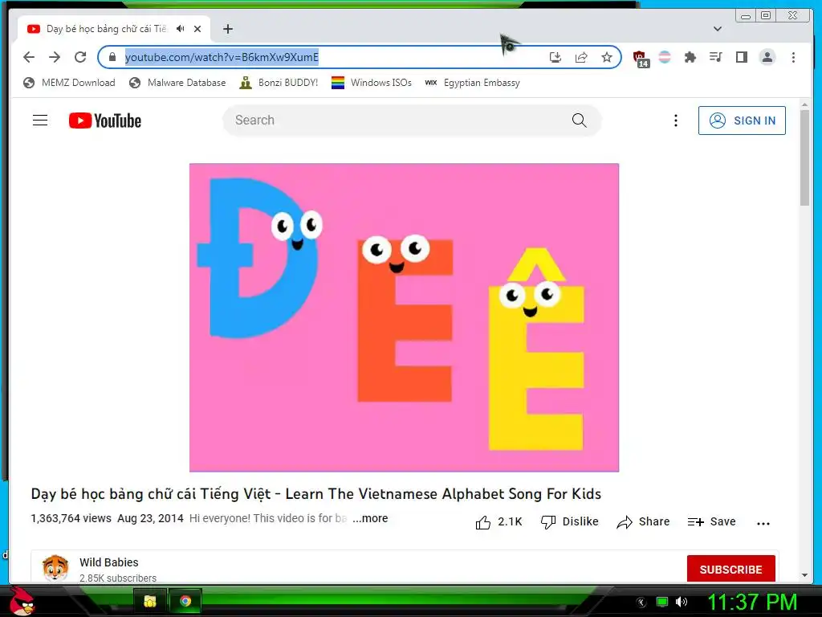This screenshot has height=617, width=822.
Task: Click the browser forward arrow
Action: click(x=55, y=57)
